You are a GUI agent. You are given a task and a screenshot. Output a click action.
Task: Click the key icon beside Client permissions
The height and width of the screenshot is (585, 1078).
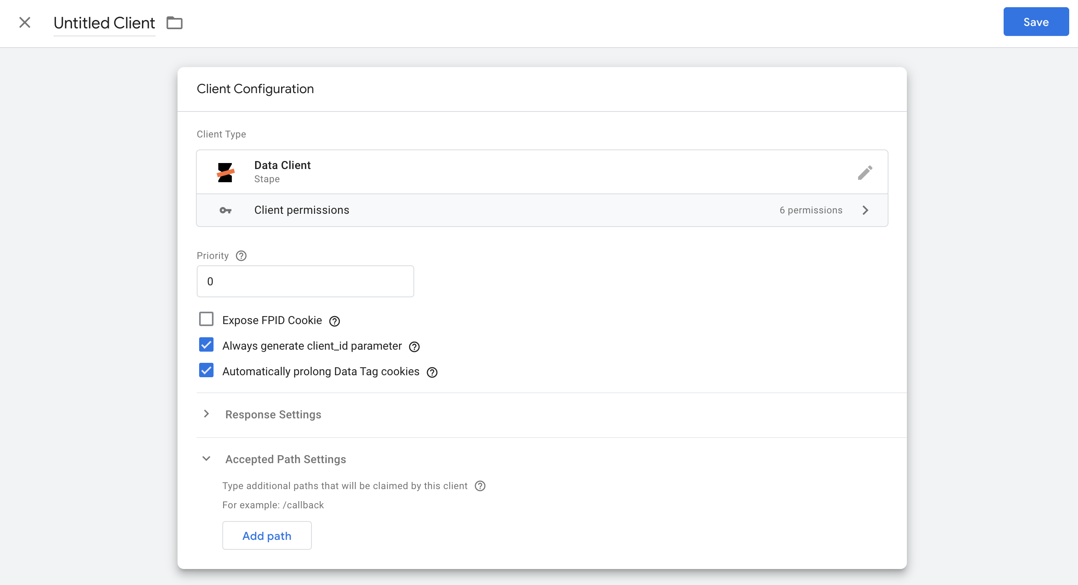(226, 210)
